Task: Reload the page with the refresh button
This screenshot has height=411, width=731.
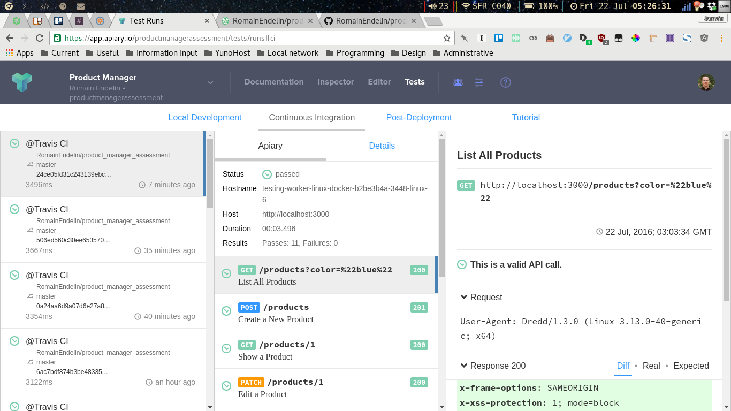Action: click(x=39, y=39)
